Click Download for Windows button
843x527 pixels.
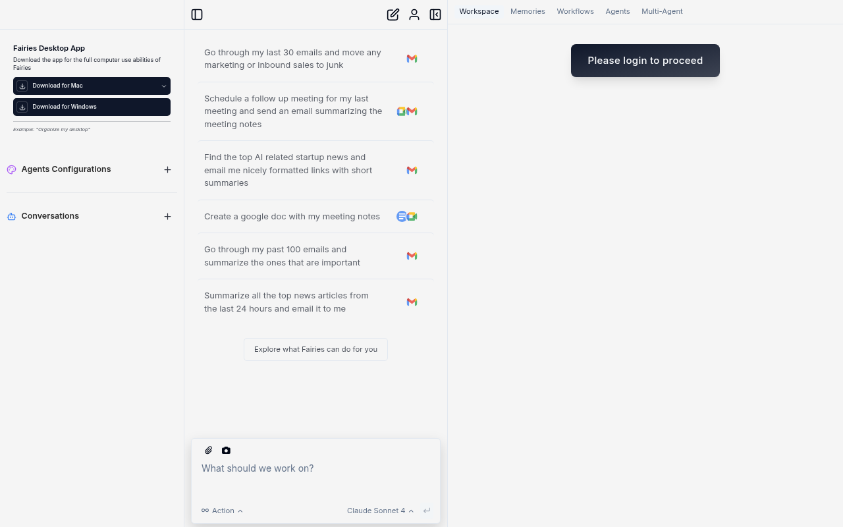[x=92, y=107]
